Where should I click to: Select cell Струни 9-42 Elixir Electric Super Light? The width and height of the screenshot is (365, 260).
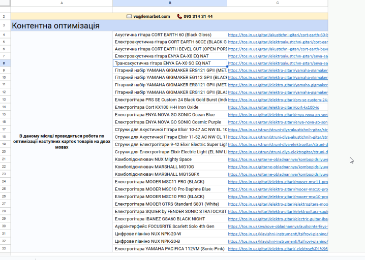pyautogui.click(x=170, y=144)
